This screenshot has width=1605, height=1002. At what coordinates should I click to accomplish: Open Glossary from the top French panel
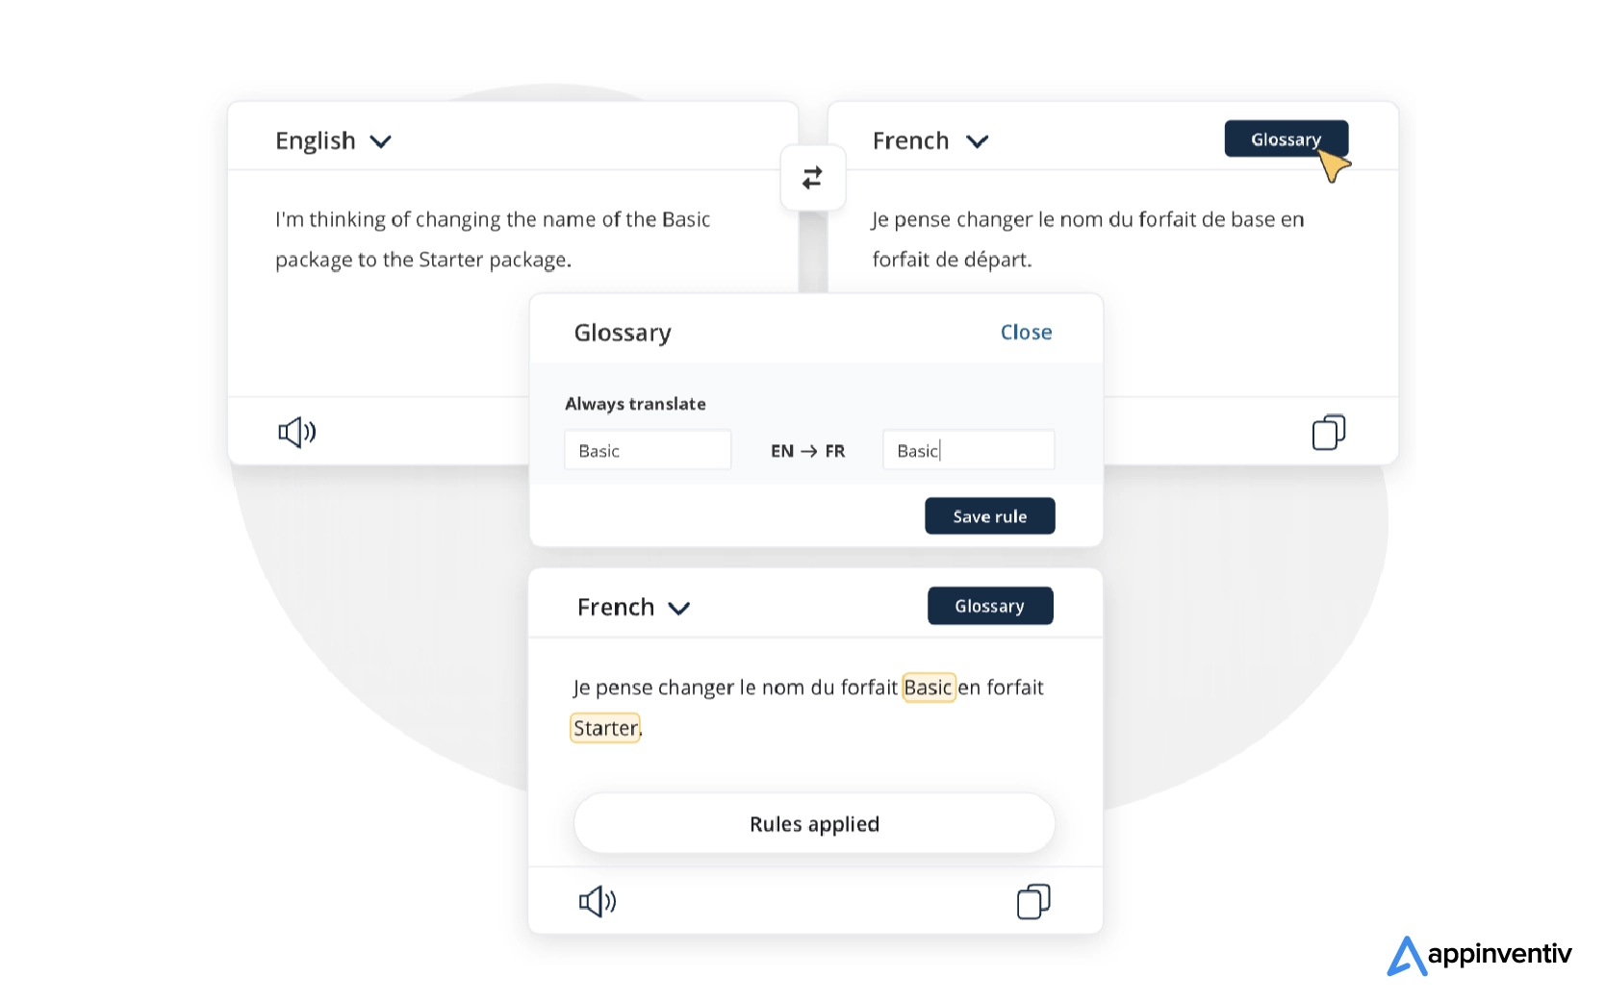click(1285, 139)
